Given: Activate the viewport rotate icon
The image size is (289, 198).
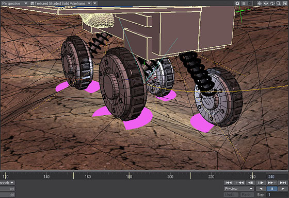Looking at the screenshot, I should click(272, 3).
